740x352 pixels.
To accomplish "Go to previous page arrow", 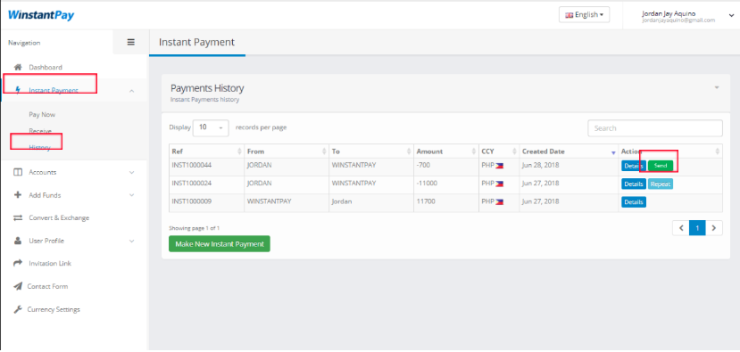I will tap(681, 228).
